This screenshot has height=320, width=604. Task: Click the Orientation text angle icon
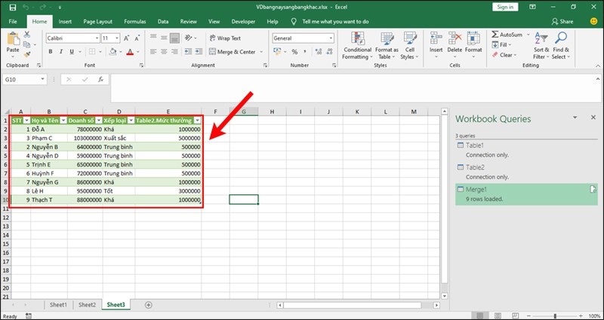(188, 38)
